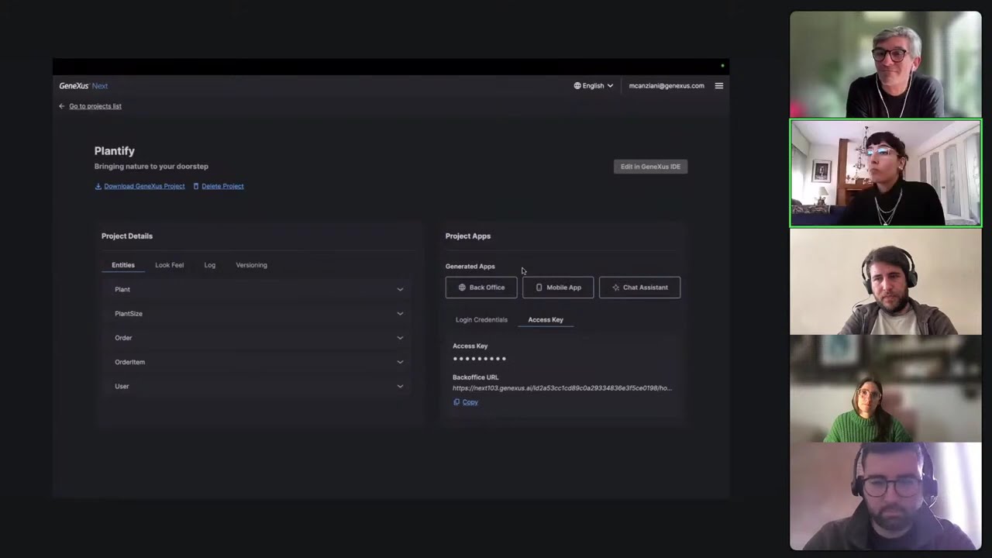Switch to the Entities tab
This screenshot has width=992, height=558.
coord(123,265)
